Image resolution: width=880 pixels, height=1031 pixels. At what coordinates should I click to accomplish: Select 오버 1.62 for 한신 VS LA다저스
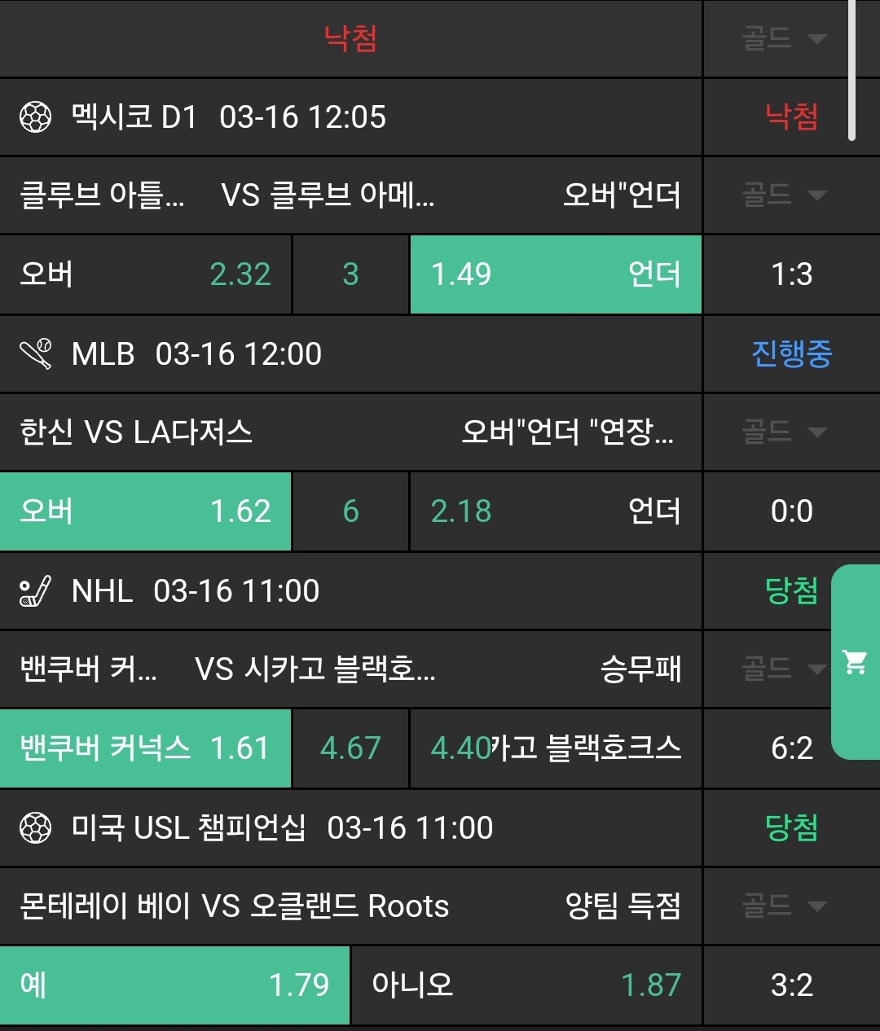(x=145, y=511)
